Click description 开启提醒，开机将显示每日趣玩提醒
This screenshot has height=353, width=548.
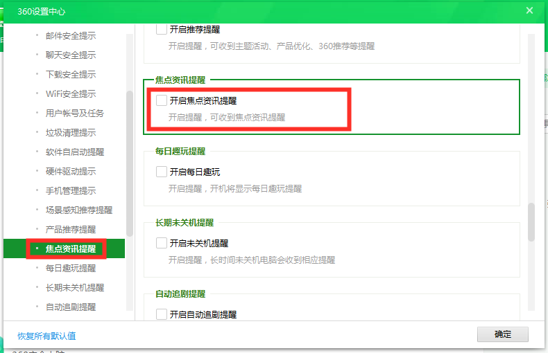pos(235,189)
